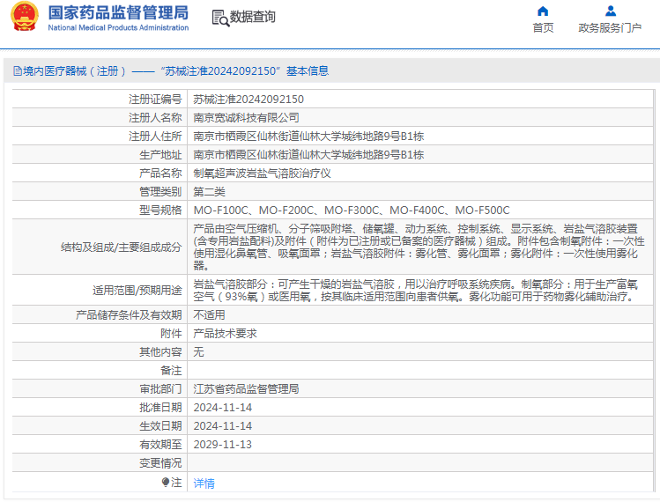Click the 变更情况 label
This screenshot has width=660, height=502.
[x=160, y=463]
